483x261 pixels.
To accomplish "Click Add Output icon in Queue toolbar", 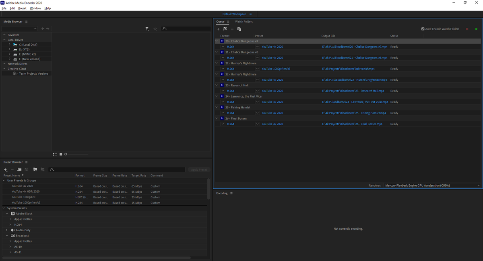I will click(x=225, y=29).
